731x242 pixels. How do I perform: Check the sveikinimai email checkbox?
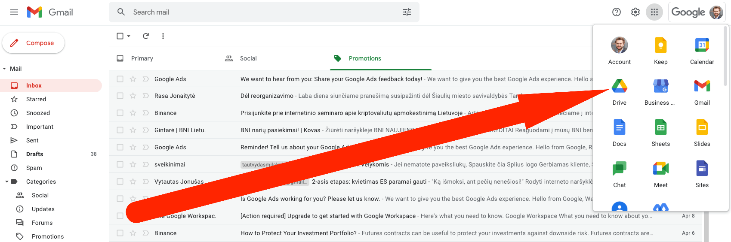(120, 164)
